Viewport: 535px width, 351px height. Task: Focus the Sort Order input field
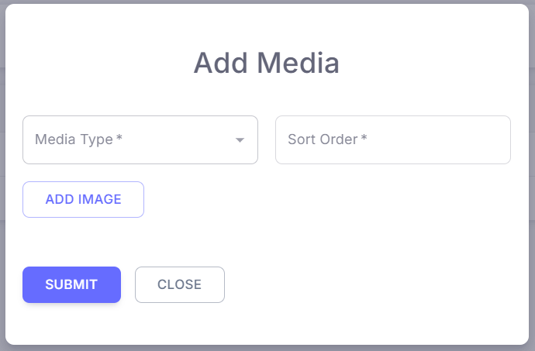[392, 140]
